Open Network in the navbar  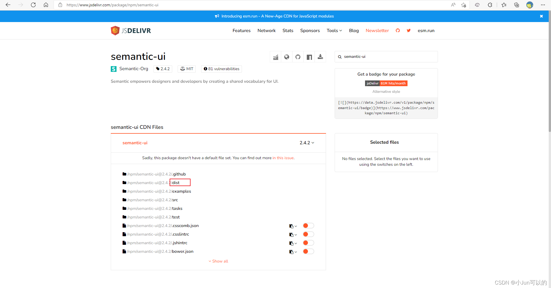[266, 31]
